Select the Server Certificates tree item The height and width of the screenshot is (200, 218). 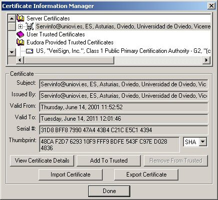click(48, 18)
